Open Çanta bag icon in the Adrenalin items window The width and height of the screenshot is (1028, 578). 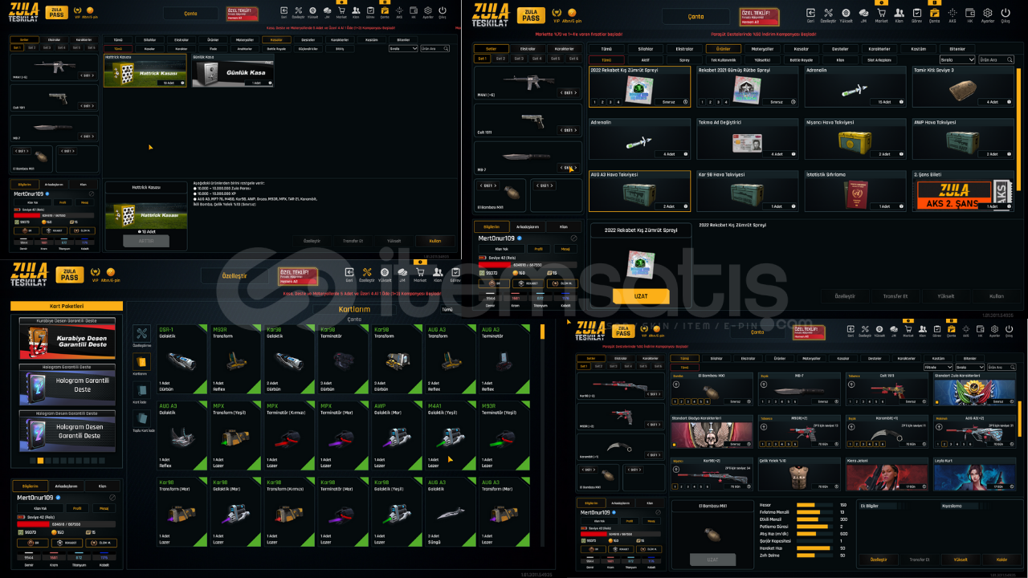click(934, 14)
